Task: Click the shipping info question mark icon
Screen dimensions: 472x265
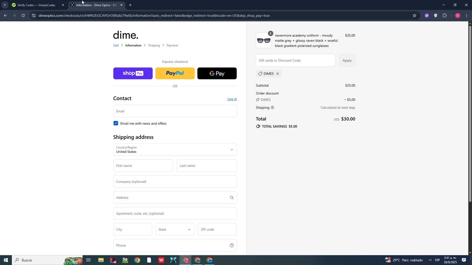Action: click(273, 108)
